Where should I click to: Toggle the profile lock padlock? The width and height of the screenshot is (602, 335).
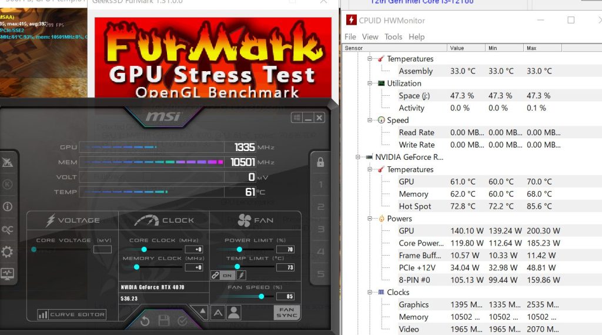(320, 162)
